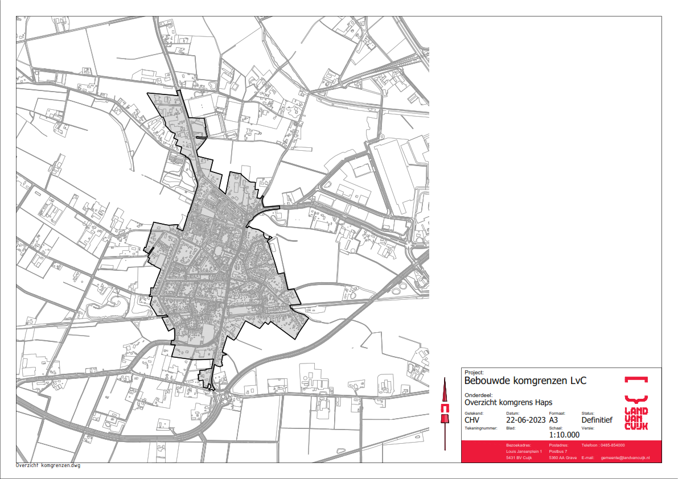This screenshot has width=678, height=479.
Task: Click the file name 'Overzicht komgrenzen.dwg'
Action: click(x=48, y=465)
